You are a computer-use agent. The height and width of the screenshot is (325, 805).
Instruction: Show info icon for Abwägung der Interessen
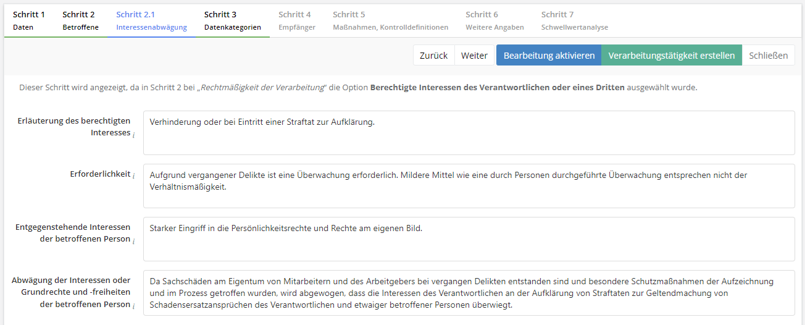pos(134,306)
